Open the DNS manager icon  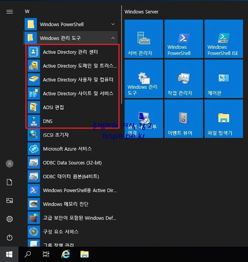(x=34, y=121)
